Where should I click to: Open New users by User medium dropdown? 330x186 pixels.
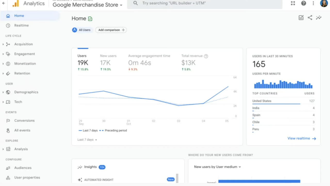click(217, 167)
